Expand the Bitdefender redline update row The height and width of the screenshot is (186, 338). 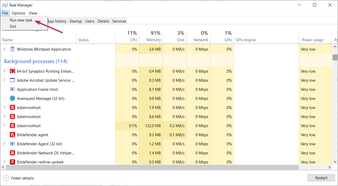pos(4,162)
